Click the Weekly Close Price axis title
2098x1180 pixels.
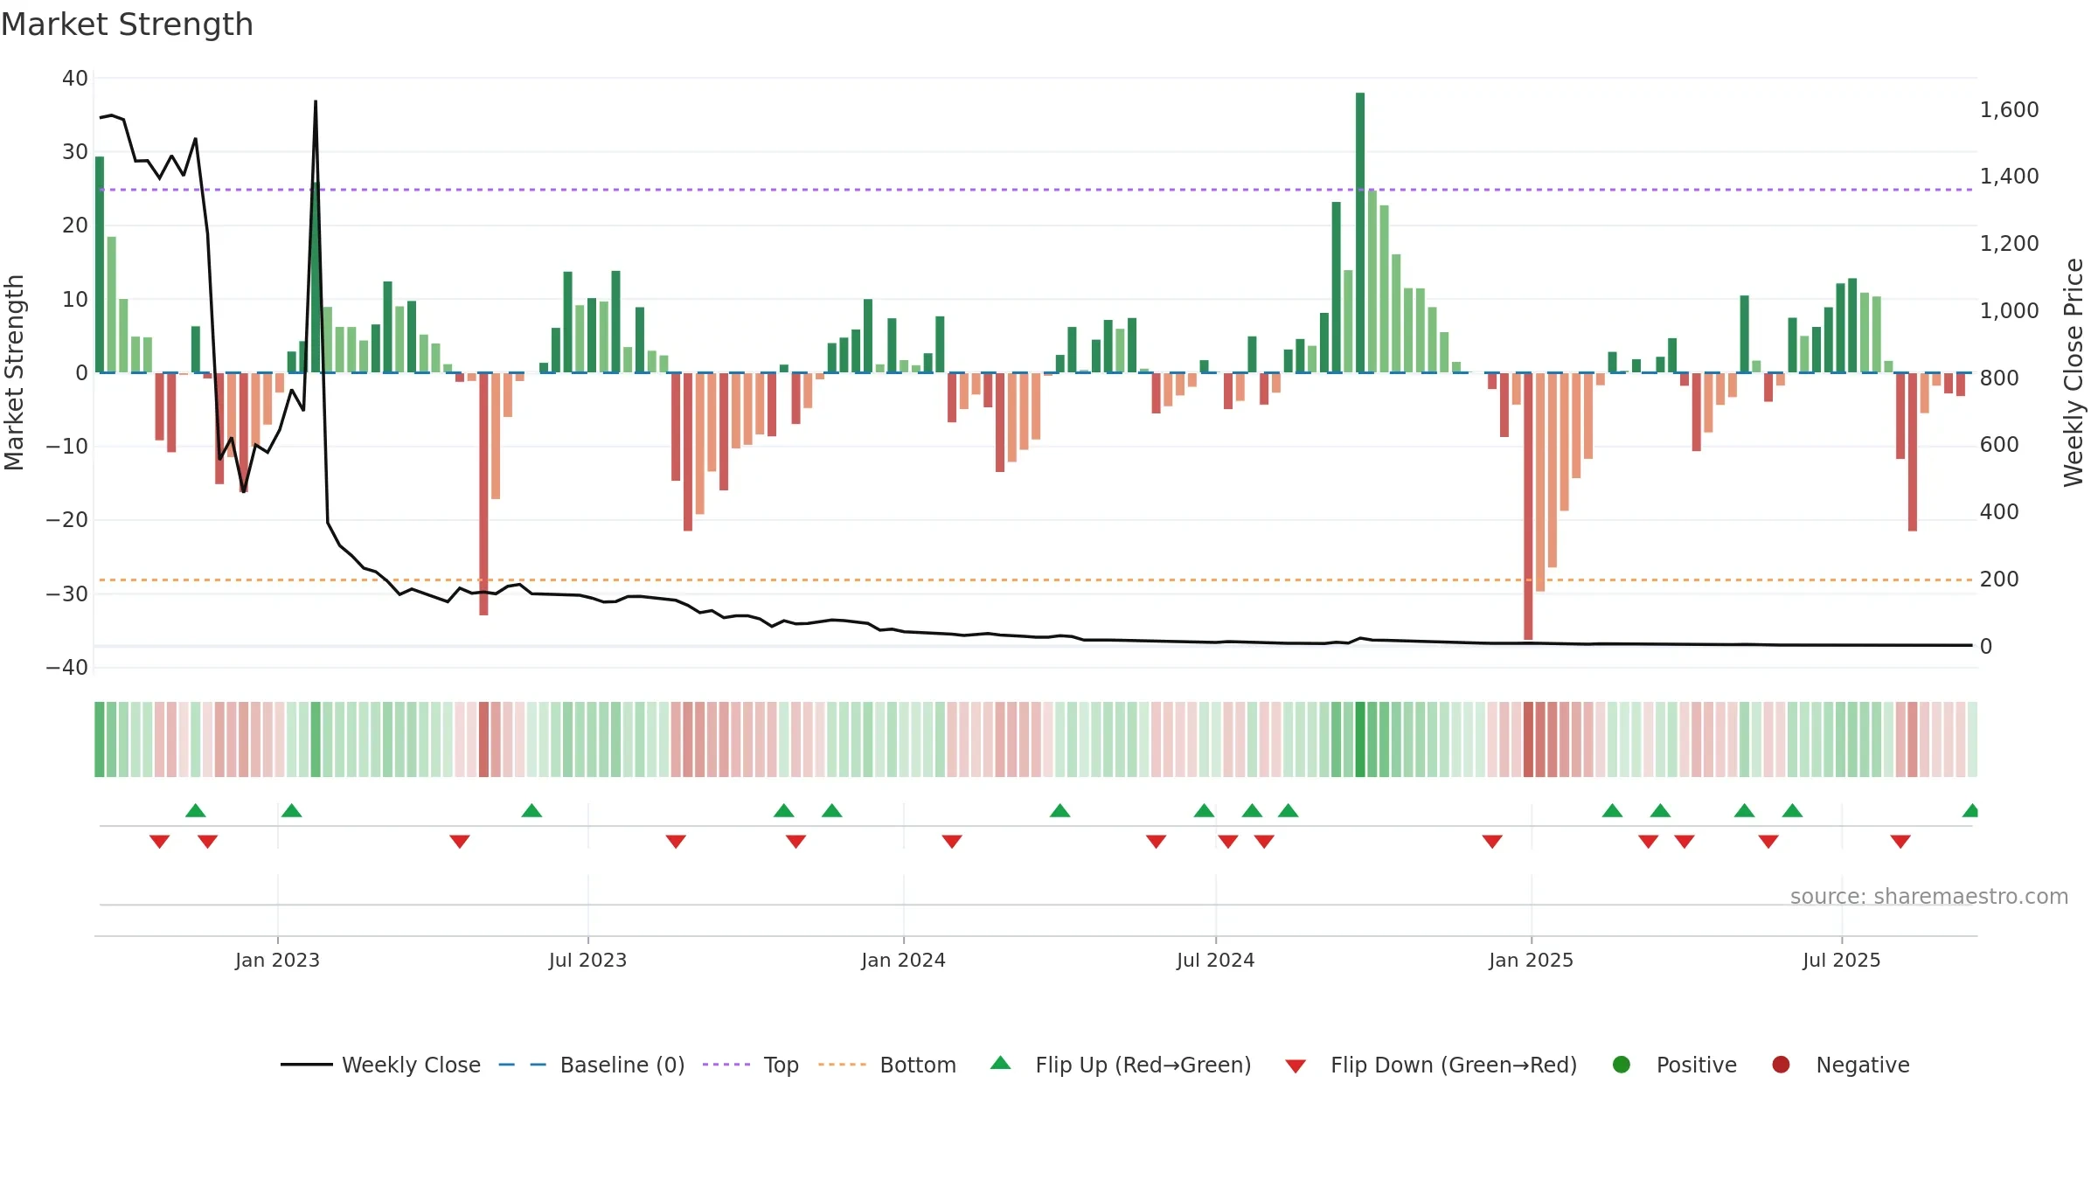[2074, 372]
